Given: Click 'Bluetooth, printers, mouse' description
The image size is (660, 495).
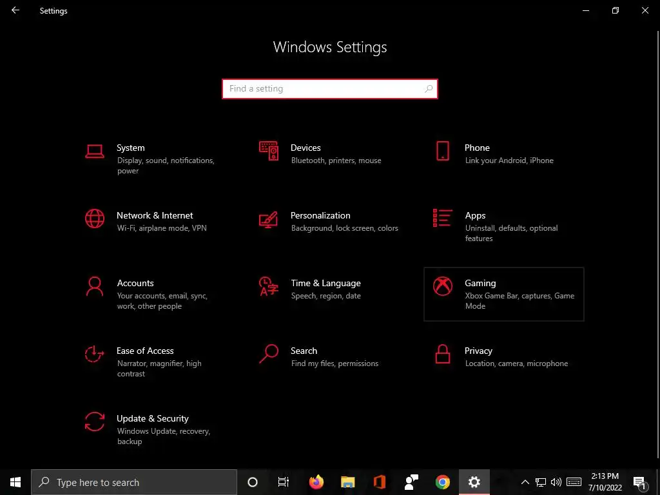Looking at the screenshot, I should [336, 160].
